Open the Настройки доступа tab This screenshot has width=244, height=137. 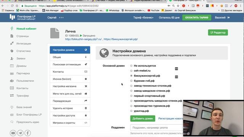[70, 115]
